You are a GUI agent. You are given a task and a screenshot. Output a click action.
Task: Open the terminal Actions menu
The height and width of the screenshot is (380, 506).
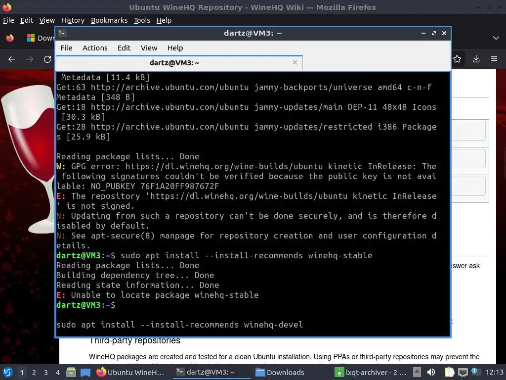tap(95, 48)
